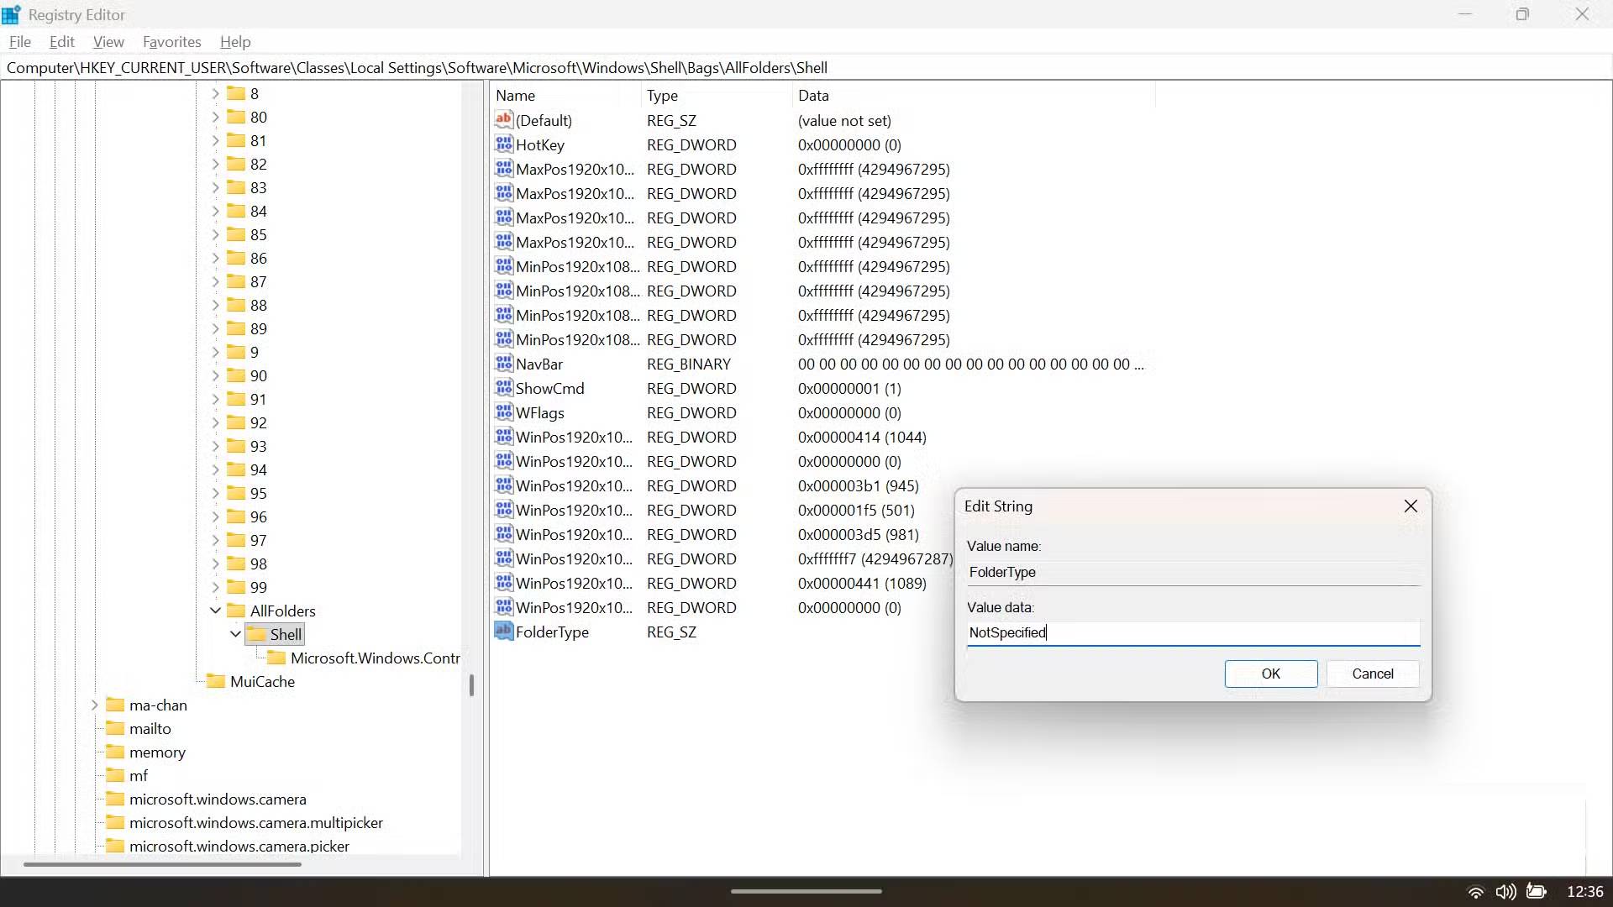Click OK to confirm the value

[1270, 674]
